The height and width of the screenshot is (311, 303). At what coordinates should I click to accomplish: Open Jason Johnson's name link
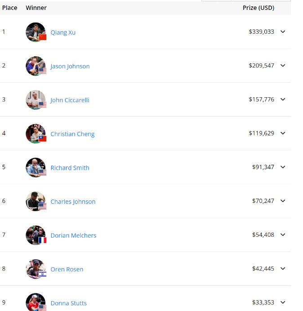70,66
